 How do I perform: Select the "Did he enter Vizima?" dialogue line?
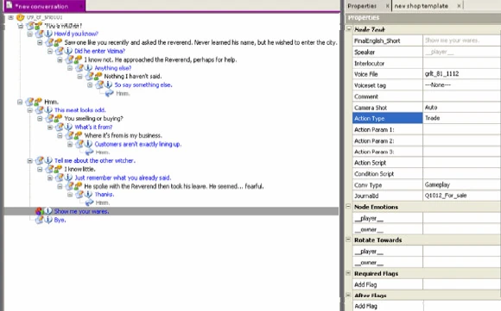(99, 51)
